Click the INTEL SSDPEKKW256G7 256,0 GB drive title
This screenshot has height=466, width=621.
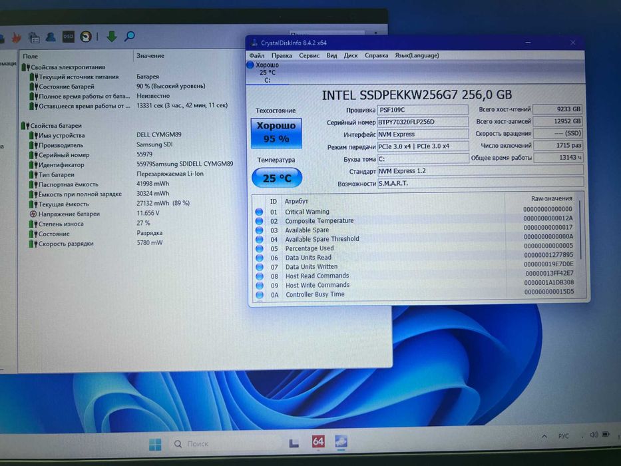click(x=417, y=95)
